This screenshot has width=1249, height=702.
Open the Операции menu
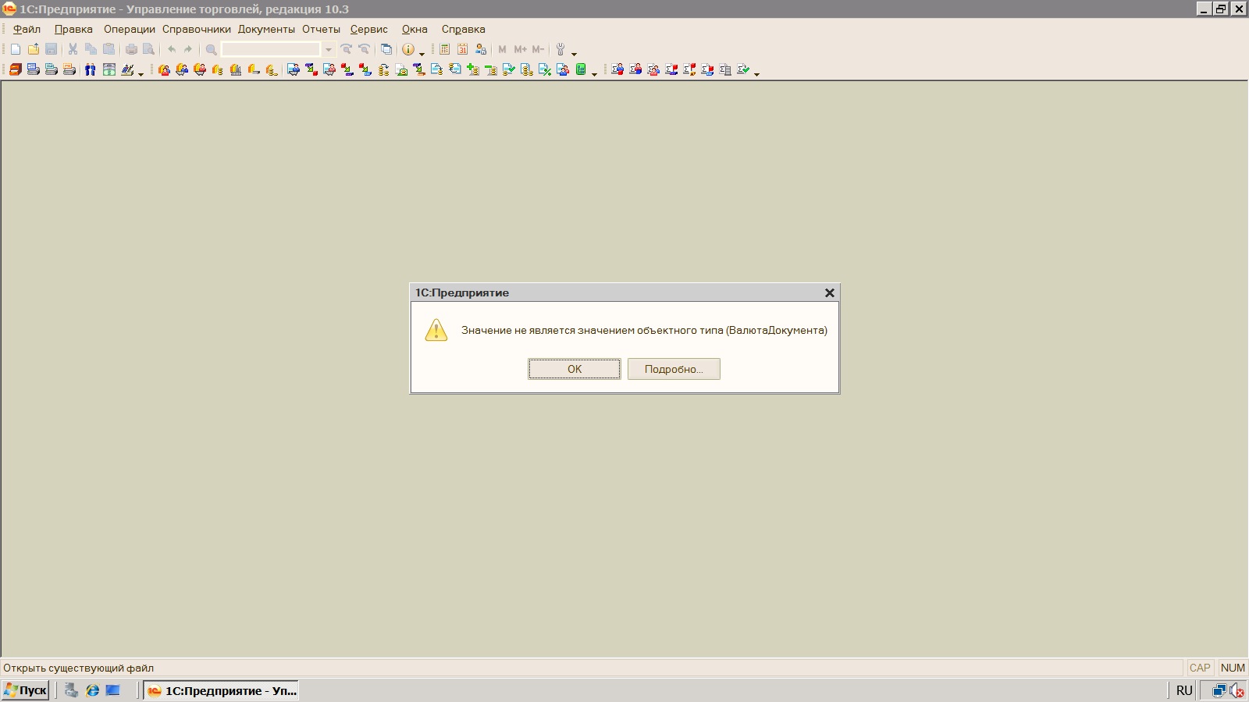pyautogui.click(x=130, y=29)
